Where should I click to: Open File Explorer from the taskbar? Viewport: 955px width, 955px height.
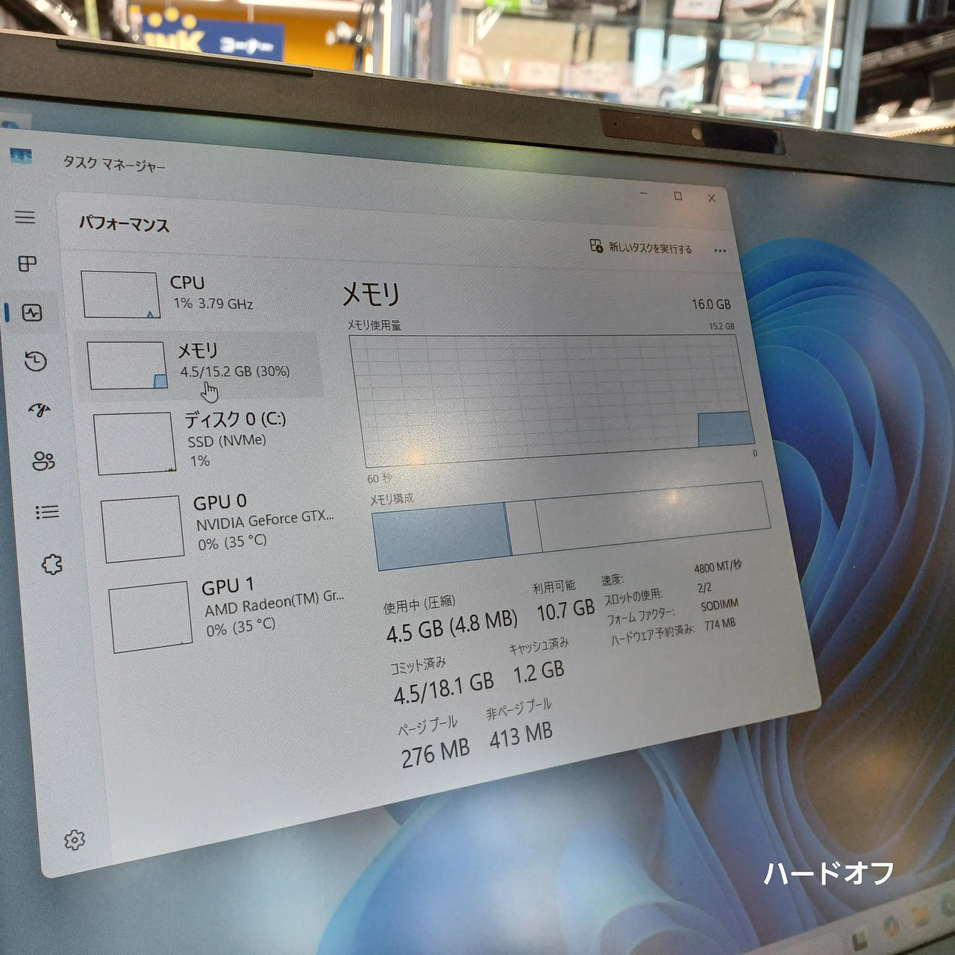[921, 915]
